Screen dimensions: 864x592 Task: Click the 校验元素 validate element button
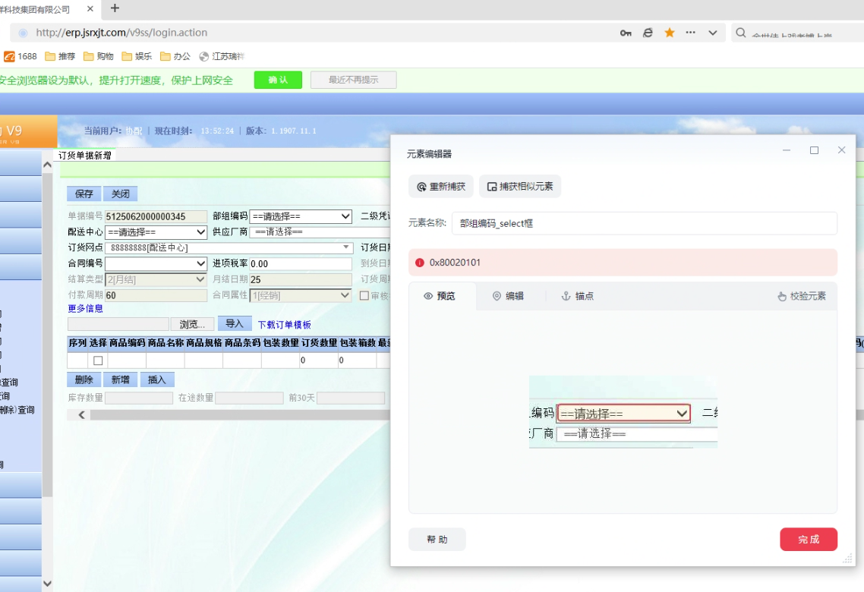coord(802,296)
